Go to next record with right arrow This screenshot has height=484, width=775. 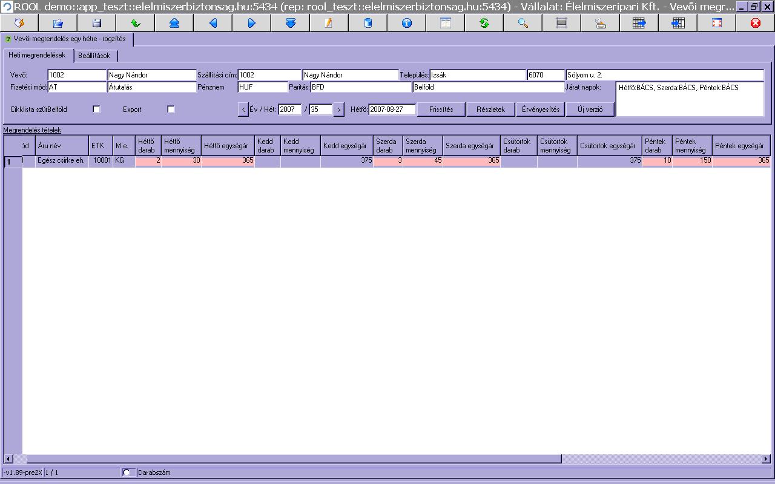252,23
